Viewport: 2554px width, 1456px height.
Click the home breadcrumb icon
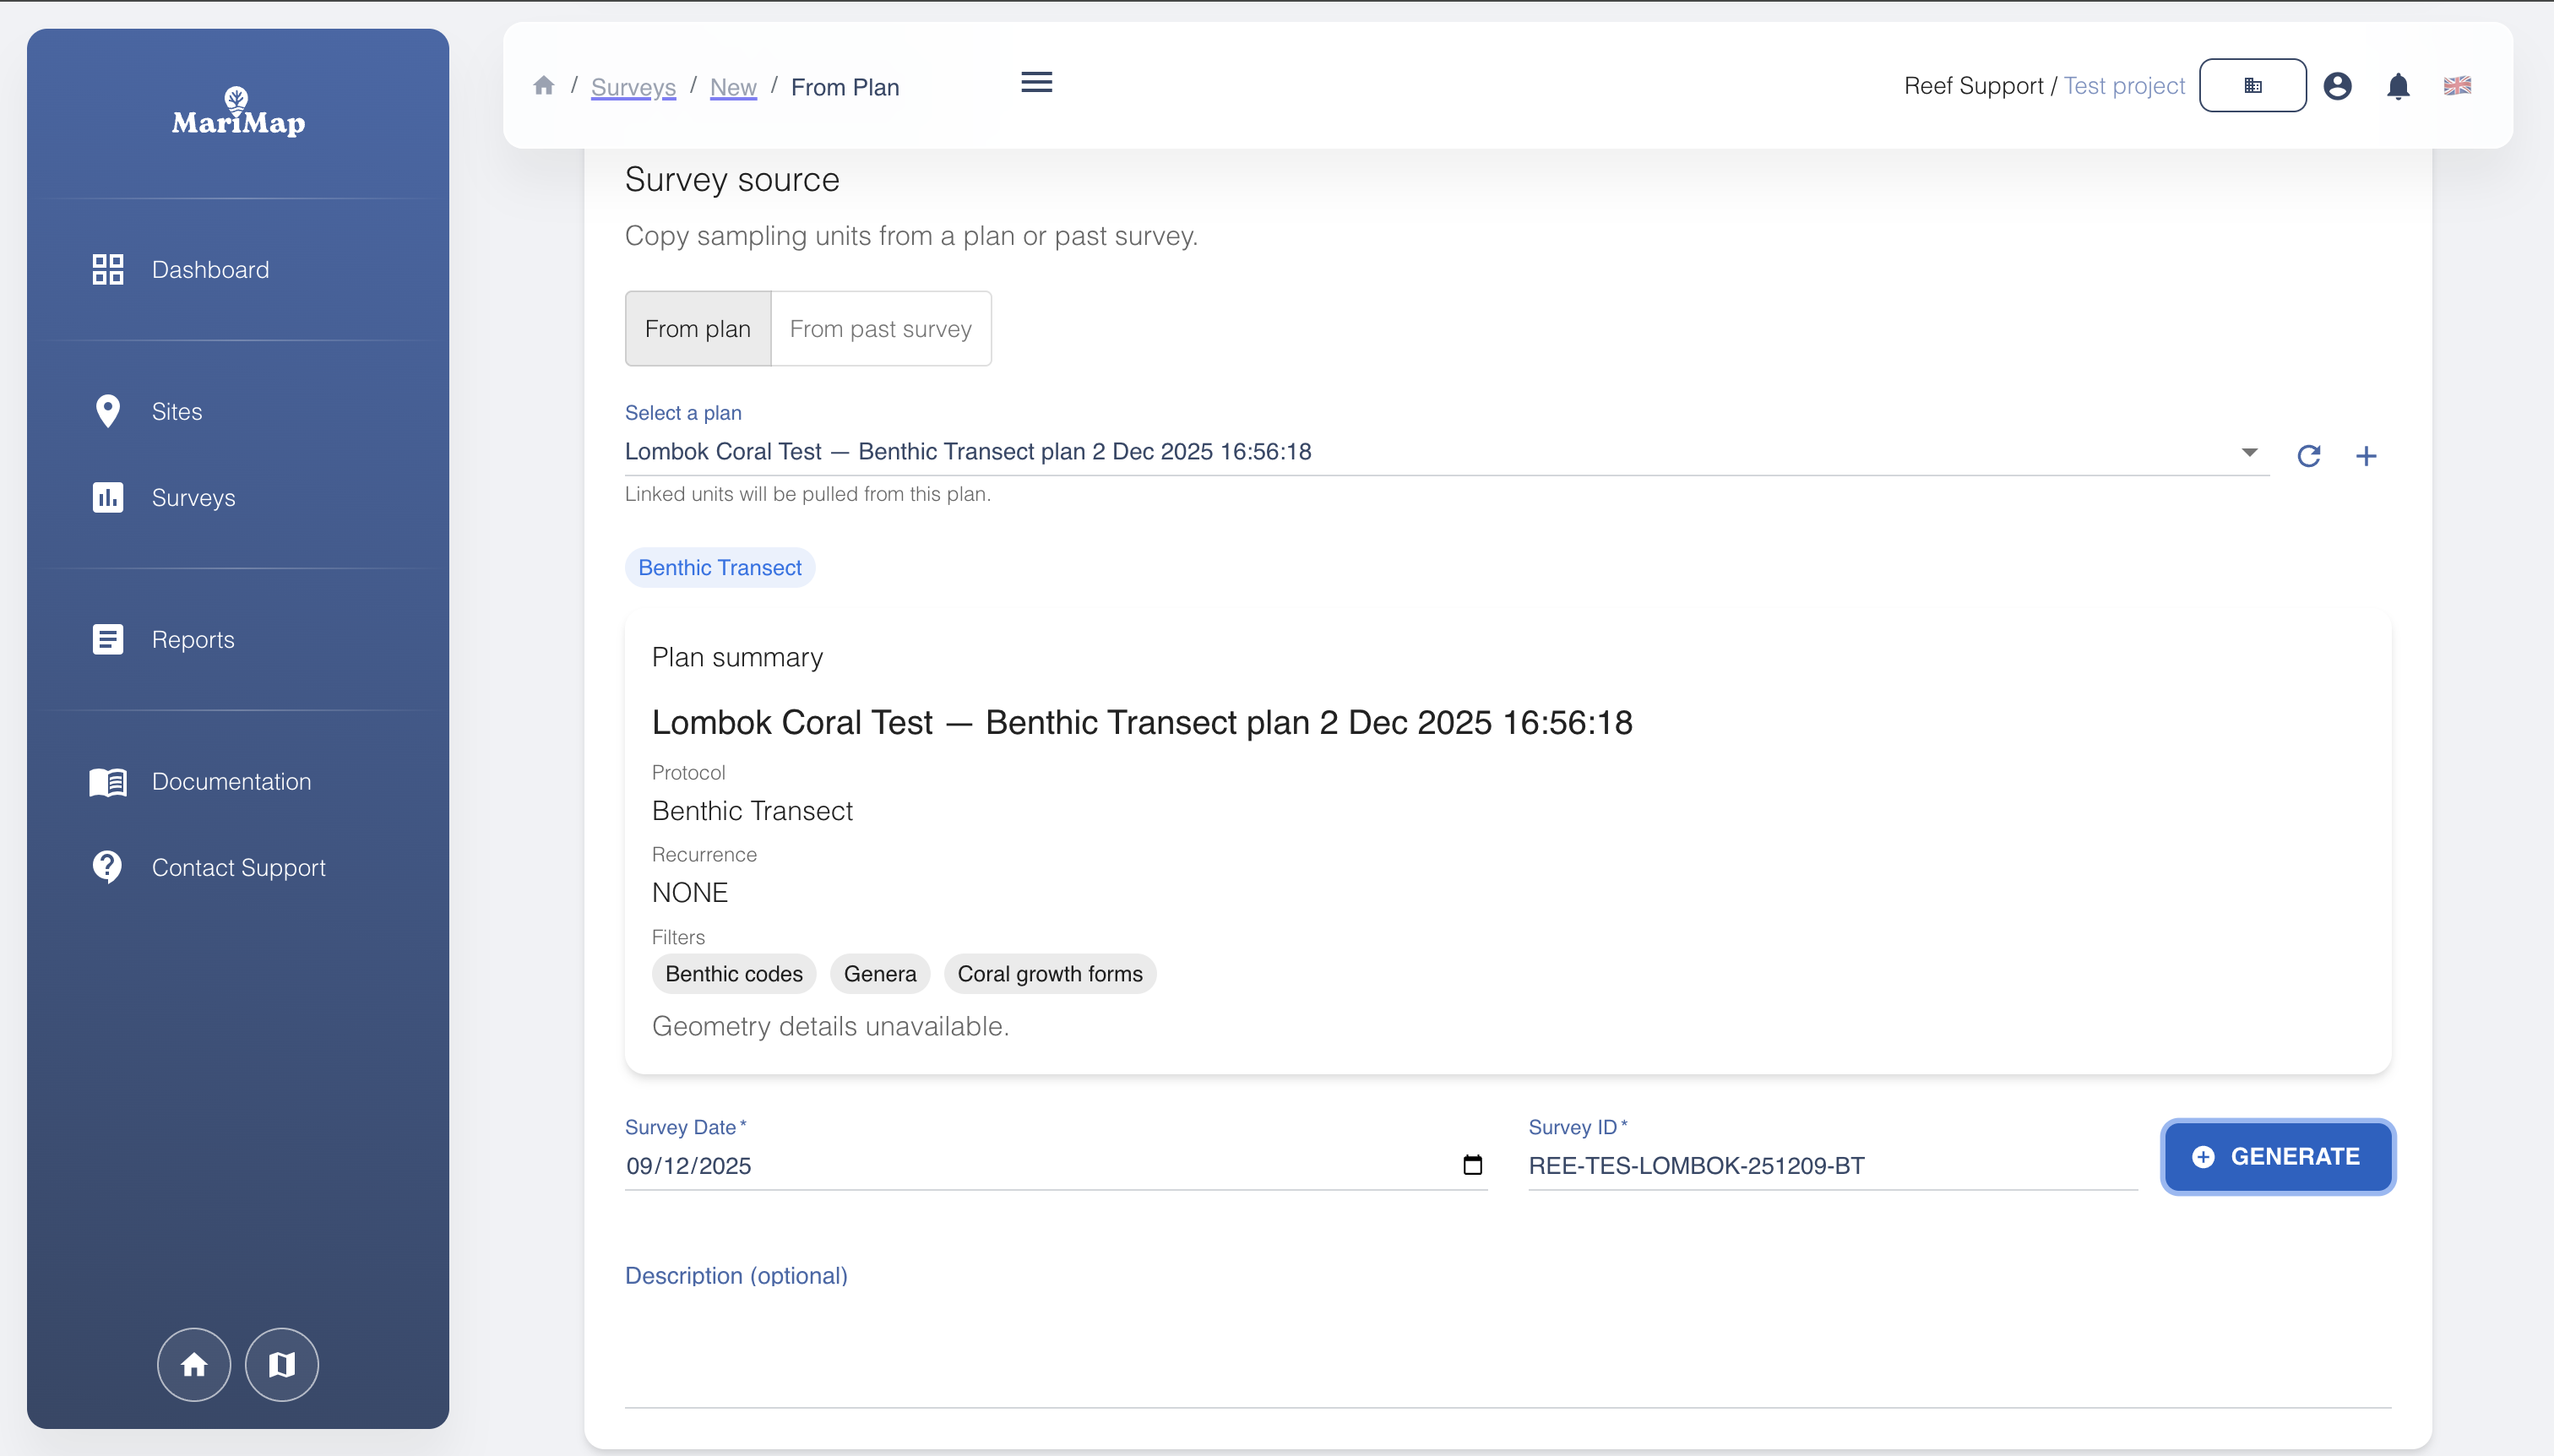(544, 86)
